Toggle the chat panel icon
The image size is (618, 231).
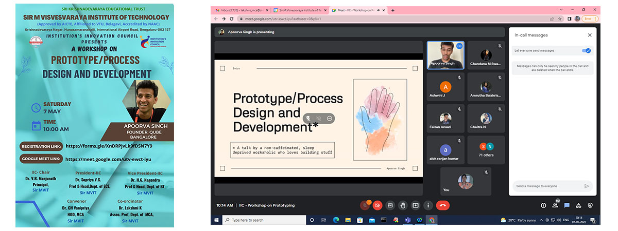(x=566, y=205)
